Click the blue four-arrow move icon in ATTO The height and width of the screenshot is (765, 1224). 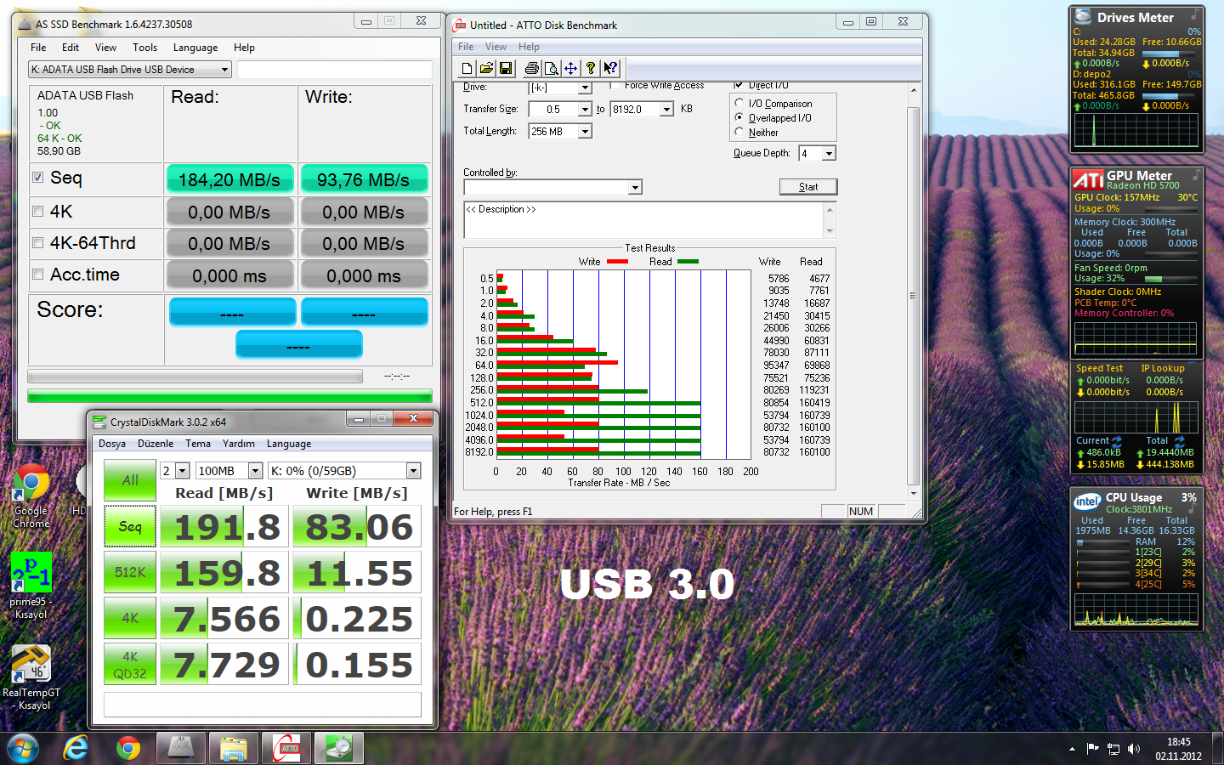click(x=571, y=69)
